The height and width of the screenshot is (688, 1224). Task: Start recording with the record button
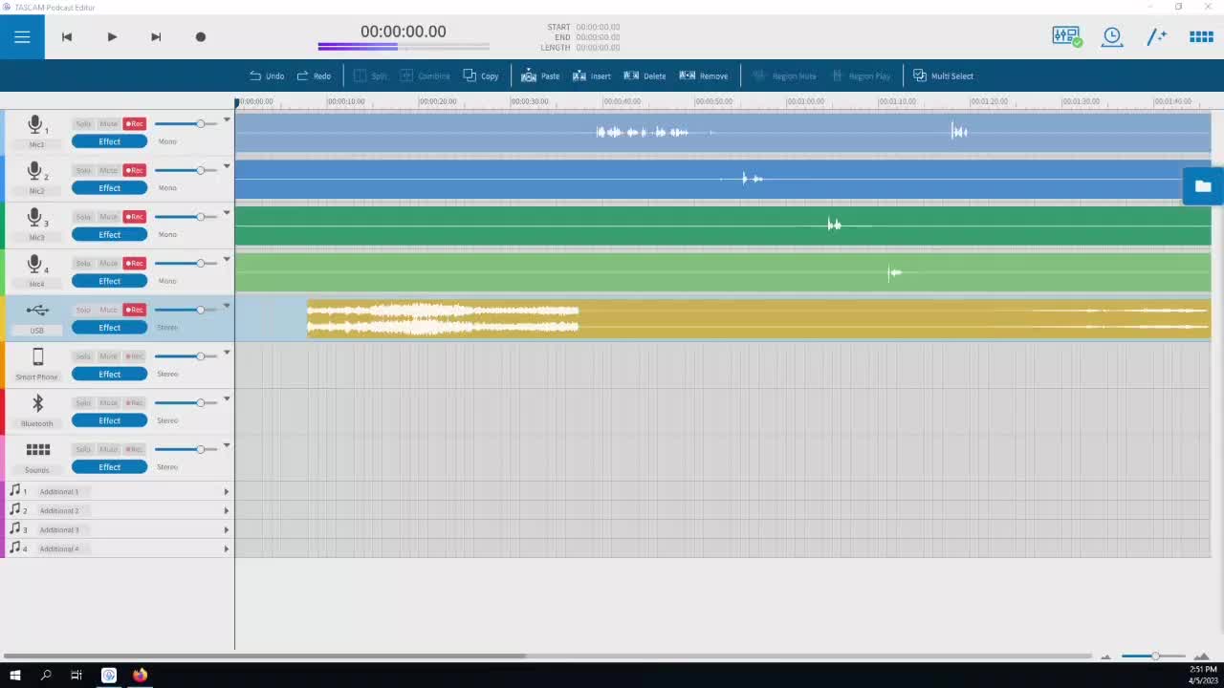[201, 37]
